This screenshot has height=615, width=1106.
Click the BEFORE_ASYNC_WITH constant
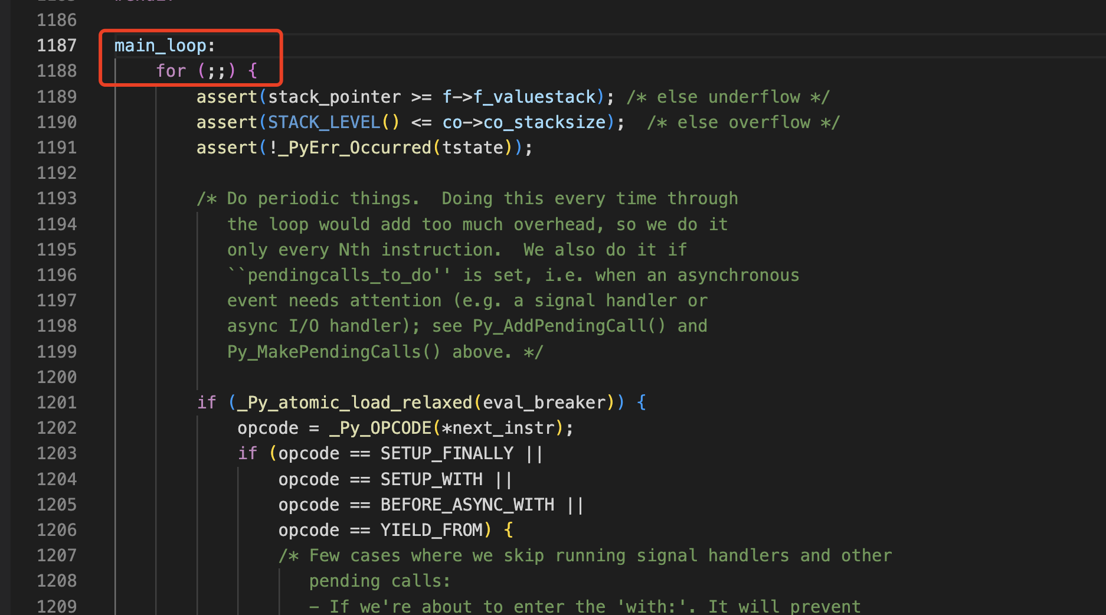pos(467,504)
